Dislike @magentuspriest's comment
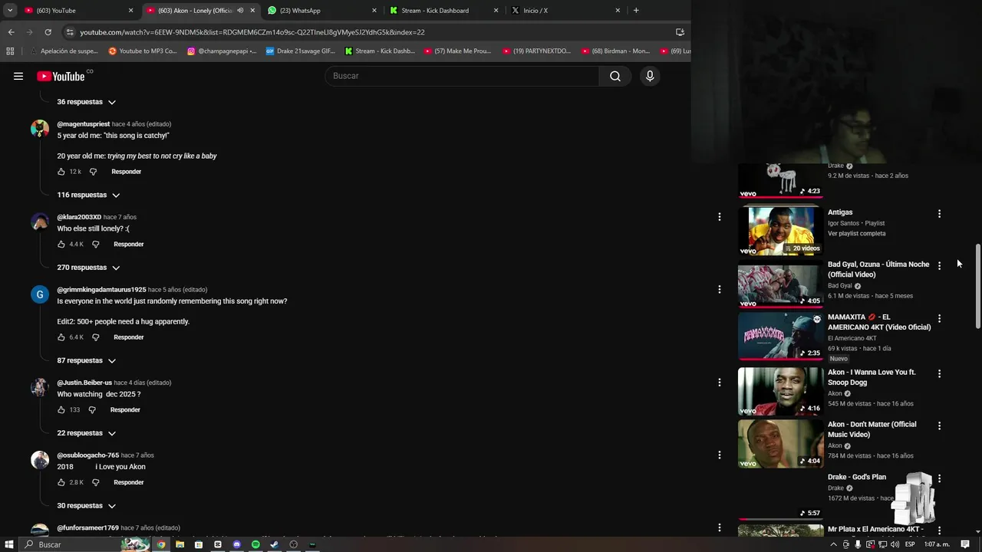Screen dimensions: 982x552 [93, 172]
